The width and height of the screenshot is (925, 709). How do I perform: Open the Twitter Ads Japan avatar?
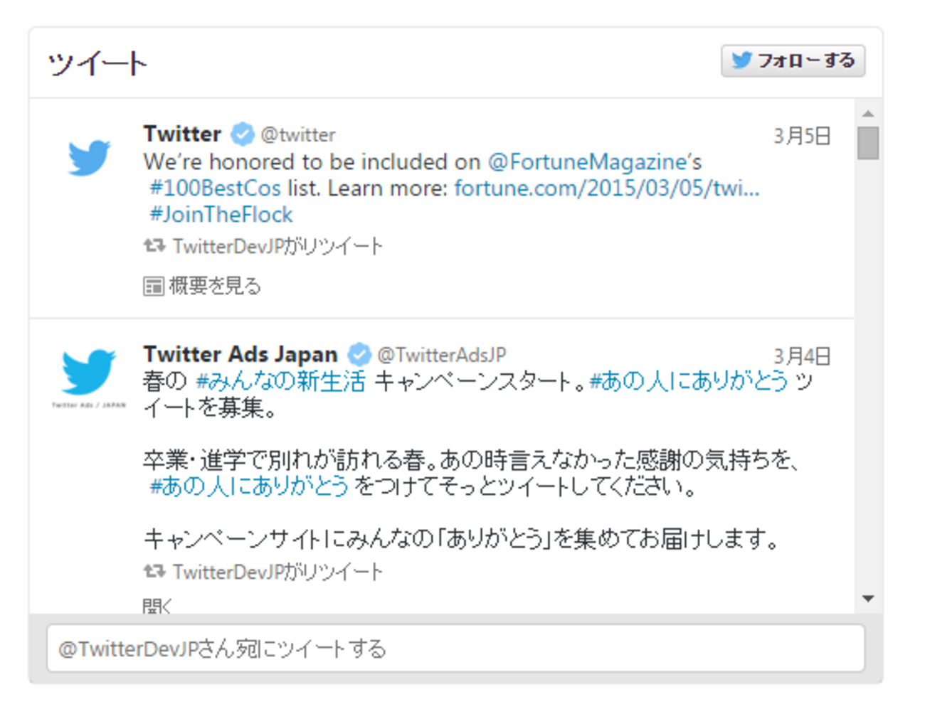89,377
